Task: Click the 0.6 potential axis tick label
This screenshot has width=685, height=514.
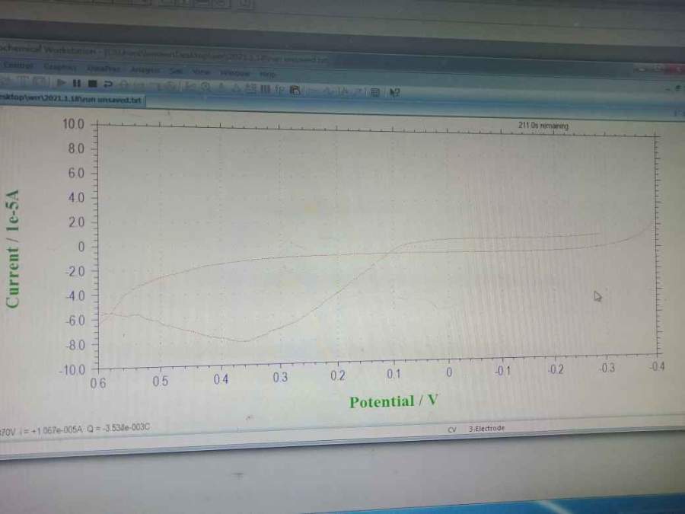Action: pos(98,383)
